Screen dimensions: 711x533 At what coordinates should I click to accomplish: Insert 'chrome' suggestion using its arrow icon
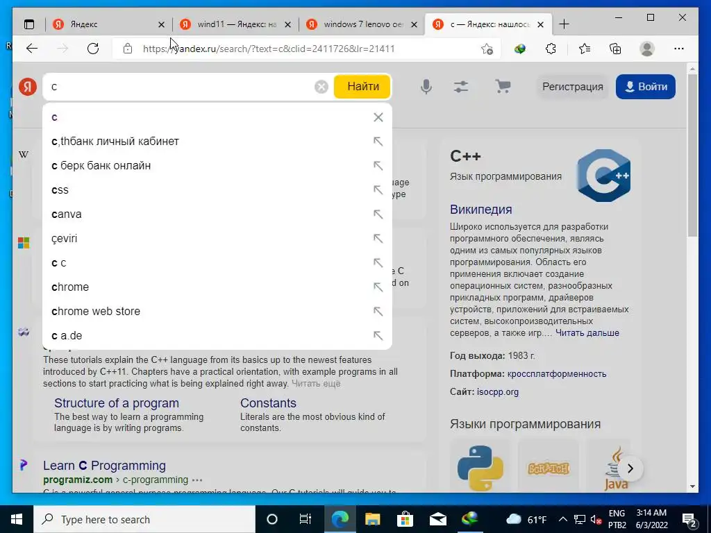(x=378, y=287)
